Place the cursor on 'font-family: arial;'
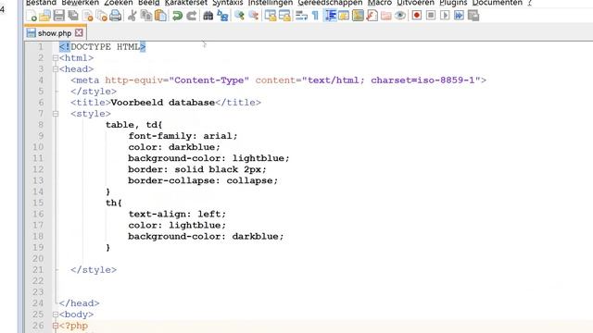Viewport: 593px width, 333px height. (183, 136)
